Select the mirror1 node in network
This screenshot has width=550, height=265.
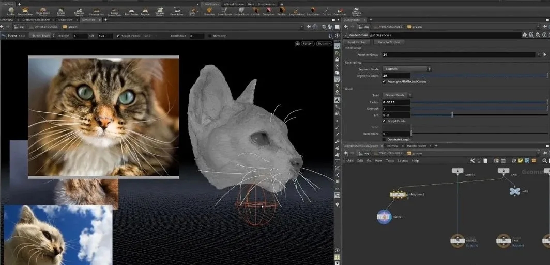(x=384, y=217)
